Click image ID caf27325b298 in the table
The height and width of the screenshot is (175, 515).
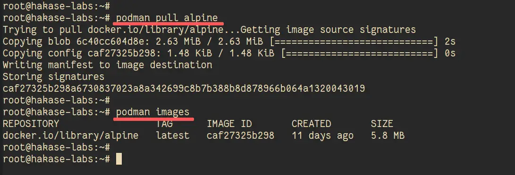coord(240,135)
